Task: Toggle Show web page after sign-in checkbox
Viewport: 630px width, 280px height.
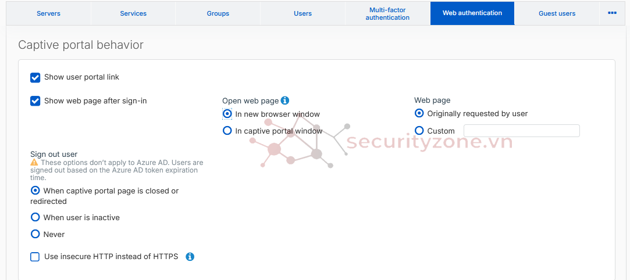Action: [35, 101]
